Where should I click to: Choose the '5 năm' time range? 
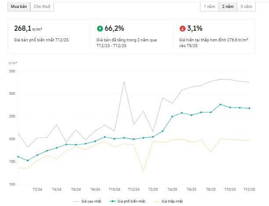(x=246, y=7)
